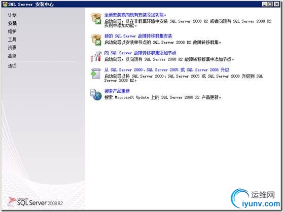Click 向 SQL Server 故障转移群集添加节点 link

pyautogui.click(x=140, y=53)
